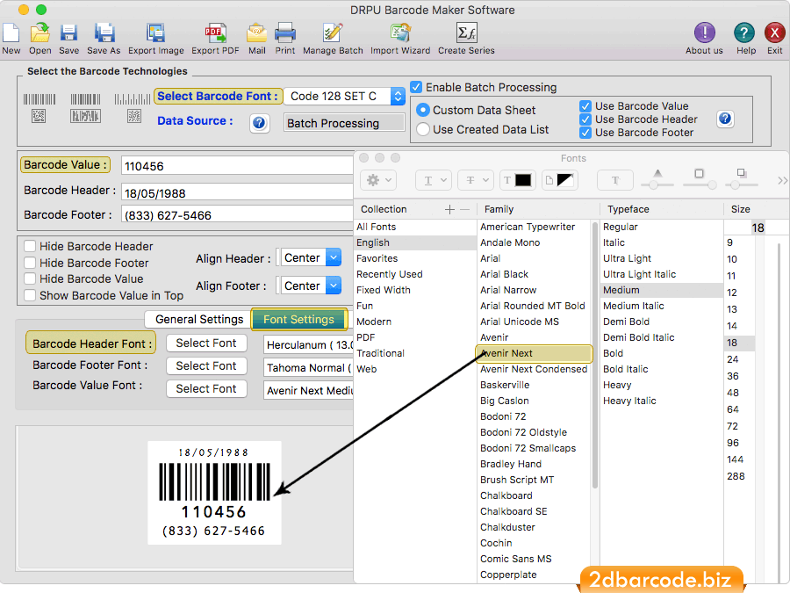This screenshot has height=593, width=790.
Task: Choose the Medium typeface
Action: pyautogui.click(x=662, y=290)
